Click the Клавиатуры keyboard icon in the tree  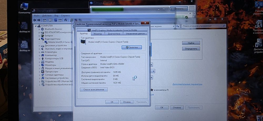pos(42,52)
